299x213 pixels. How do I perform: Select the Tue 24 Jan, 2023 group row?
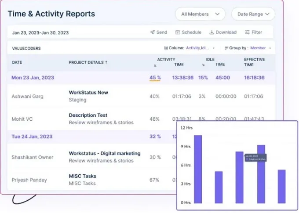click(x=33, y=137)
